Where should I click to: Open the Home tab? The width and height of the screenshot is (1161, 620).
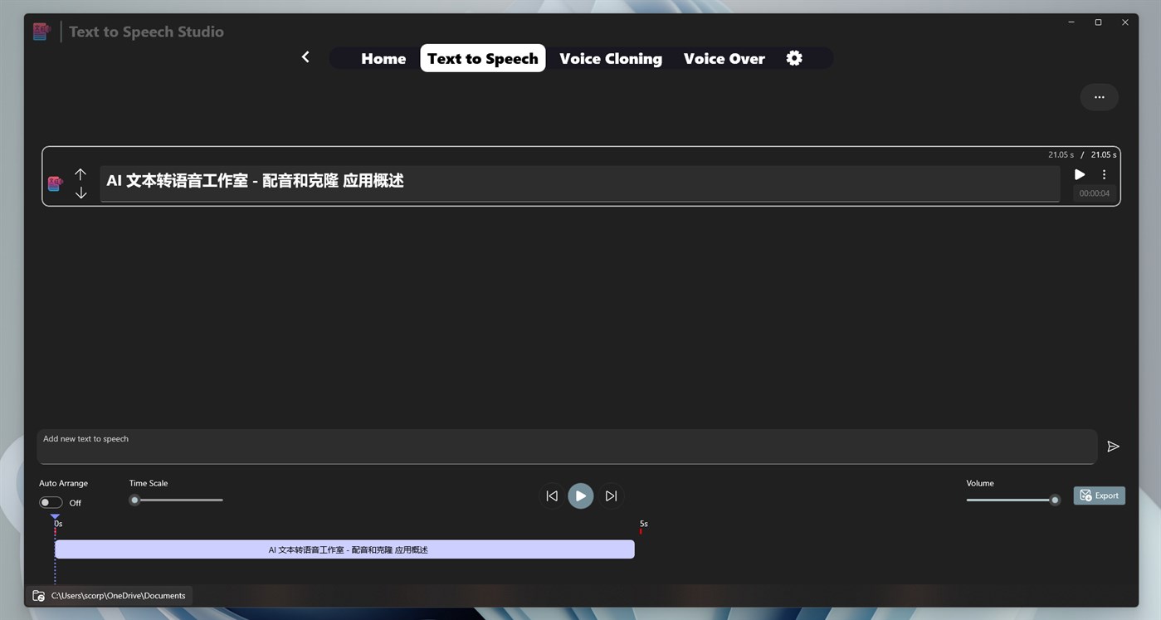click(x=383, y=58)
